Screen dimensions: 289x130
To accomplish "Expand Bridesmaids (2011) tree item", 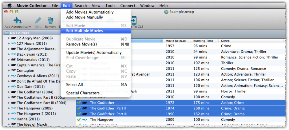I will click(x=9, y=60).
